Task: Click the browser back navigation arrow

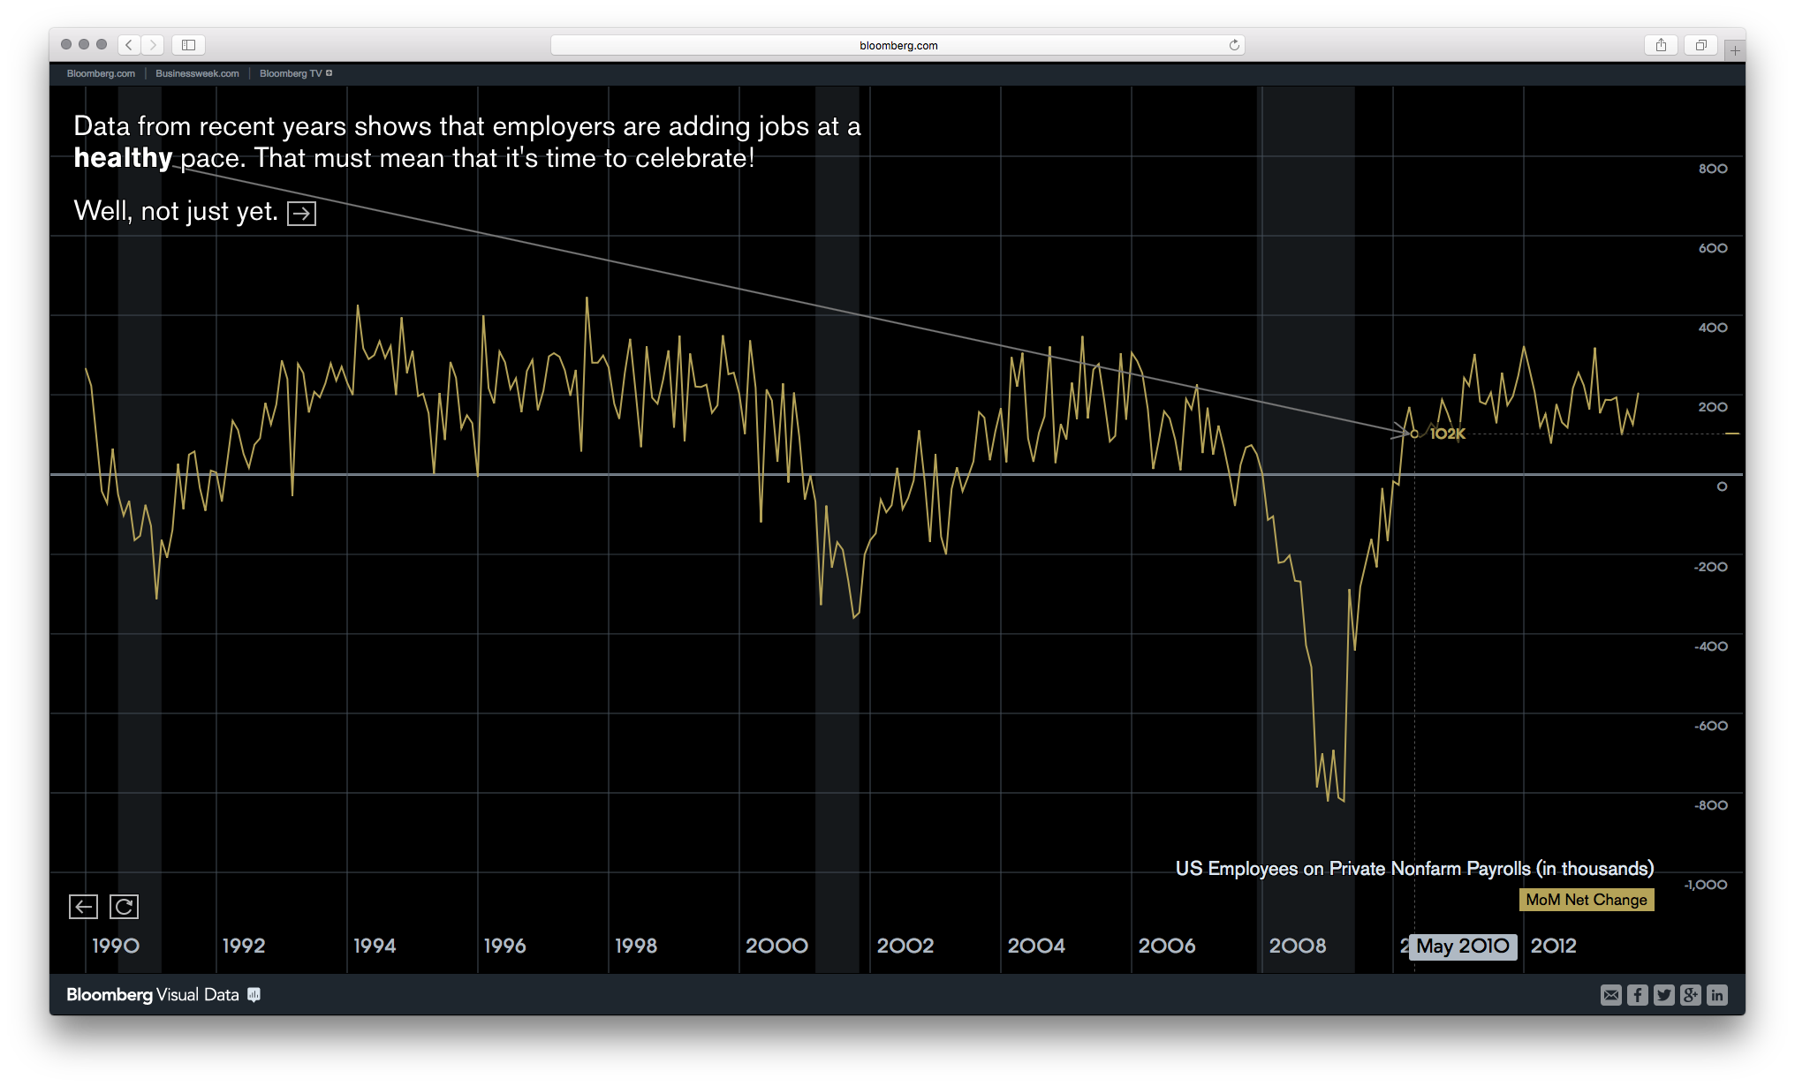Action: 128,44
